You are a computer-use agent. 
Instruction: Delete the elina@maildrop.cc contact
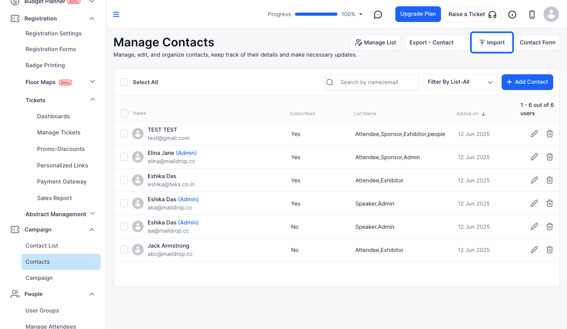pyautogui.click(x=550, y=157)
